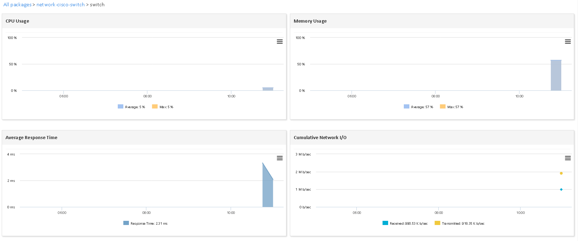Open the Average Response Time chart menu

click(x=279, y=158)
